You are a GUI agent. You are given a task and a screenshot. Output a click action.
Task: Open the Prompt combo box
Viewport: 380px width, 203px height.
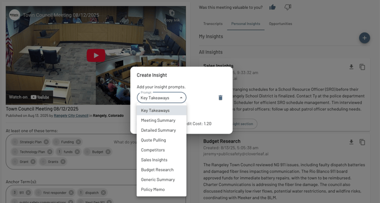161,98
